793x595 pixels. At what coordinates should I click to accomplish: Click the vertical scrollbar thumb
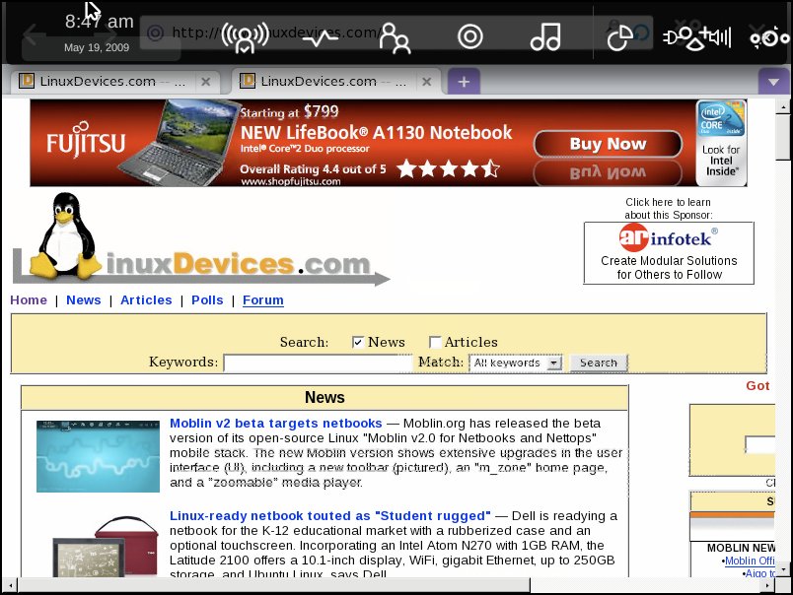point(783,137)
